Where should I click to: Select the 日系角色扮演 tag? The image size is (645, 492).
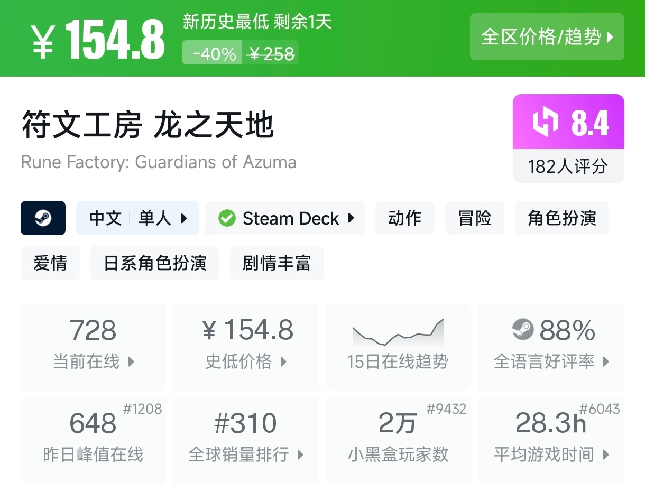pos(155,263)
